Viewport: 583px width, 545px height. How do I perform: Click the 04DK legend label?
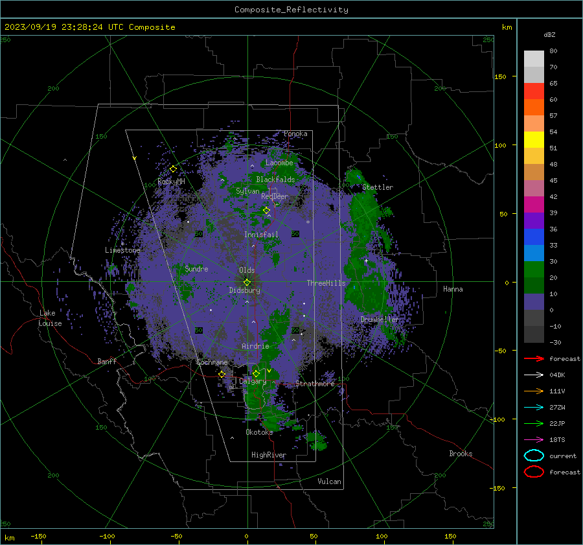click(557, 375)
